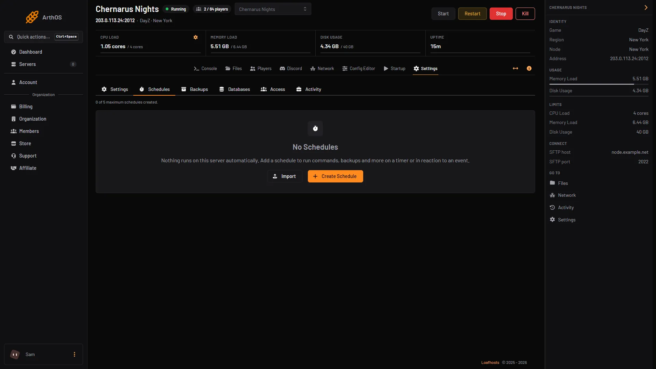The width and height of the screenshot is (656, 369).
Task: Open CPU load settings gear icon
Action: [x=195, y=37]
